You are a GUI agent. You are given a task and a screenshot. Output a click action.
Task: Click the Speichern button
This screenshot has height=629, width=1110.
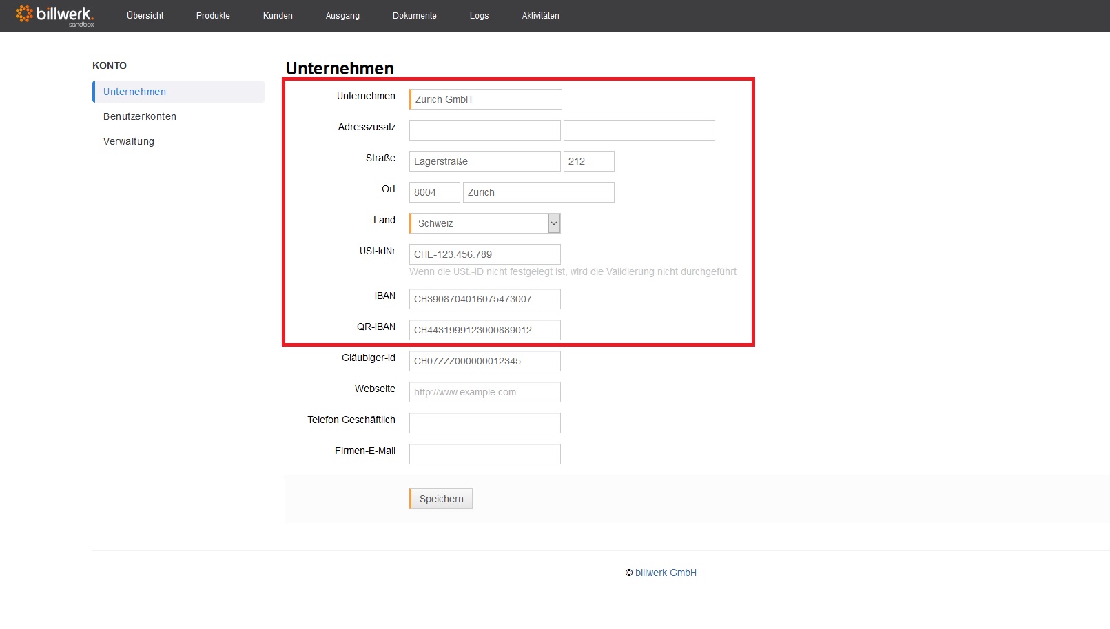[x=441, y=499]
